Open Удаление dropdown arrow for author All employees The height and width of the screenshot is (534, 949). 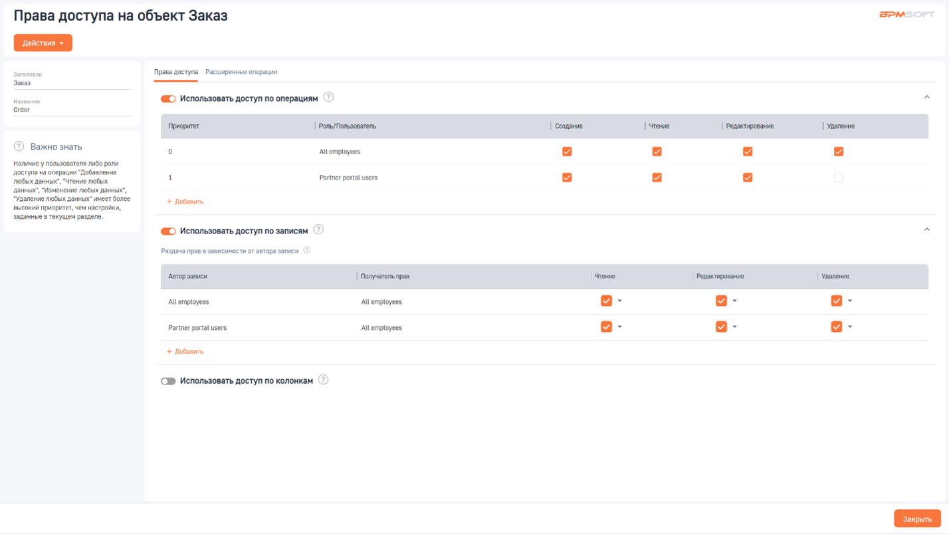coord(850,301)
